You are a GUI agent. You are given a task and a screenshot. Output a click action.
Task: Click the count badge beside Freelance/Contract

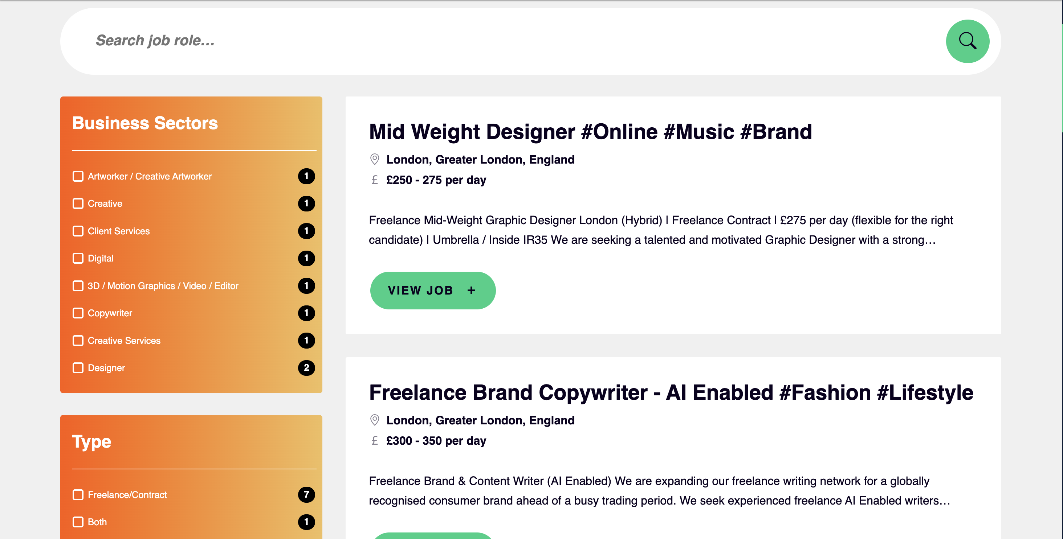coord(306,494)
